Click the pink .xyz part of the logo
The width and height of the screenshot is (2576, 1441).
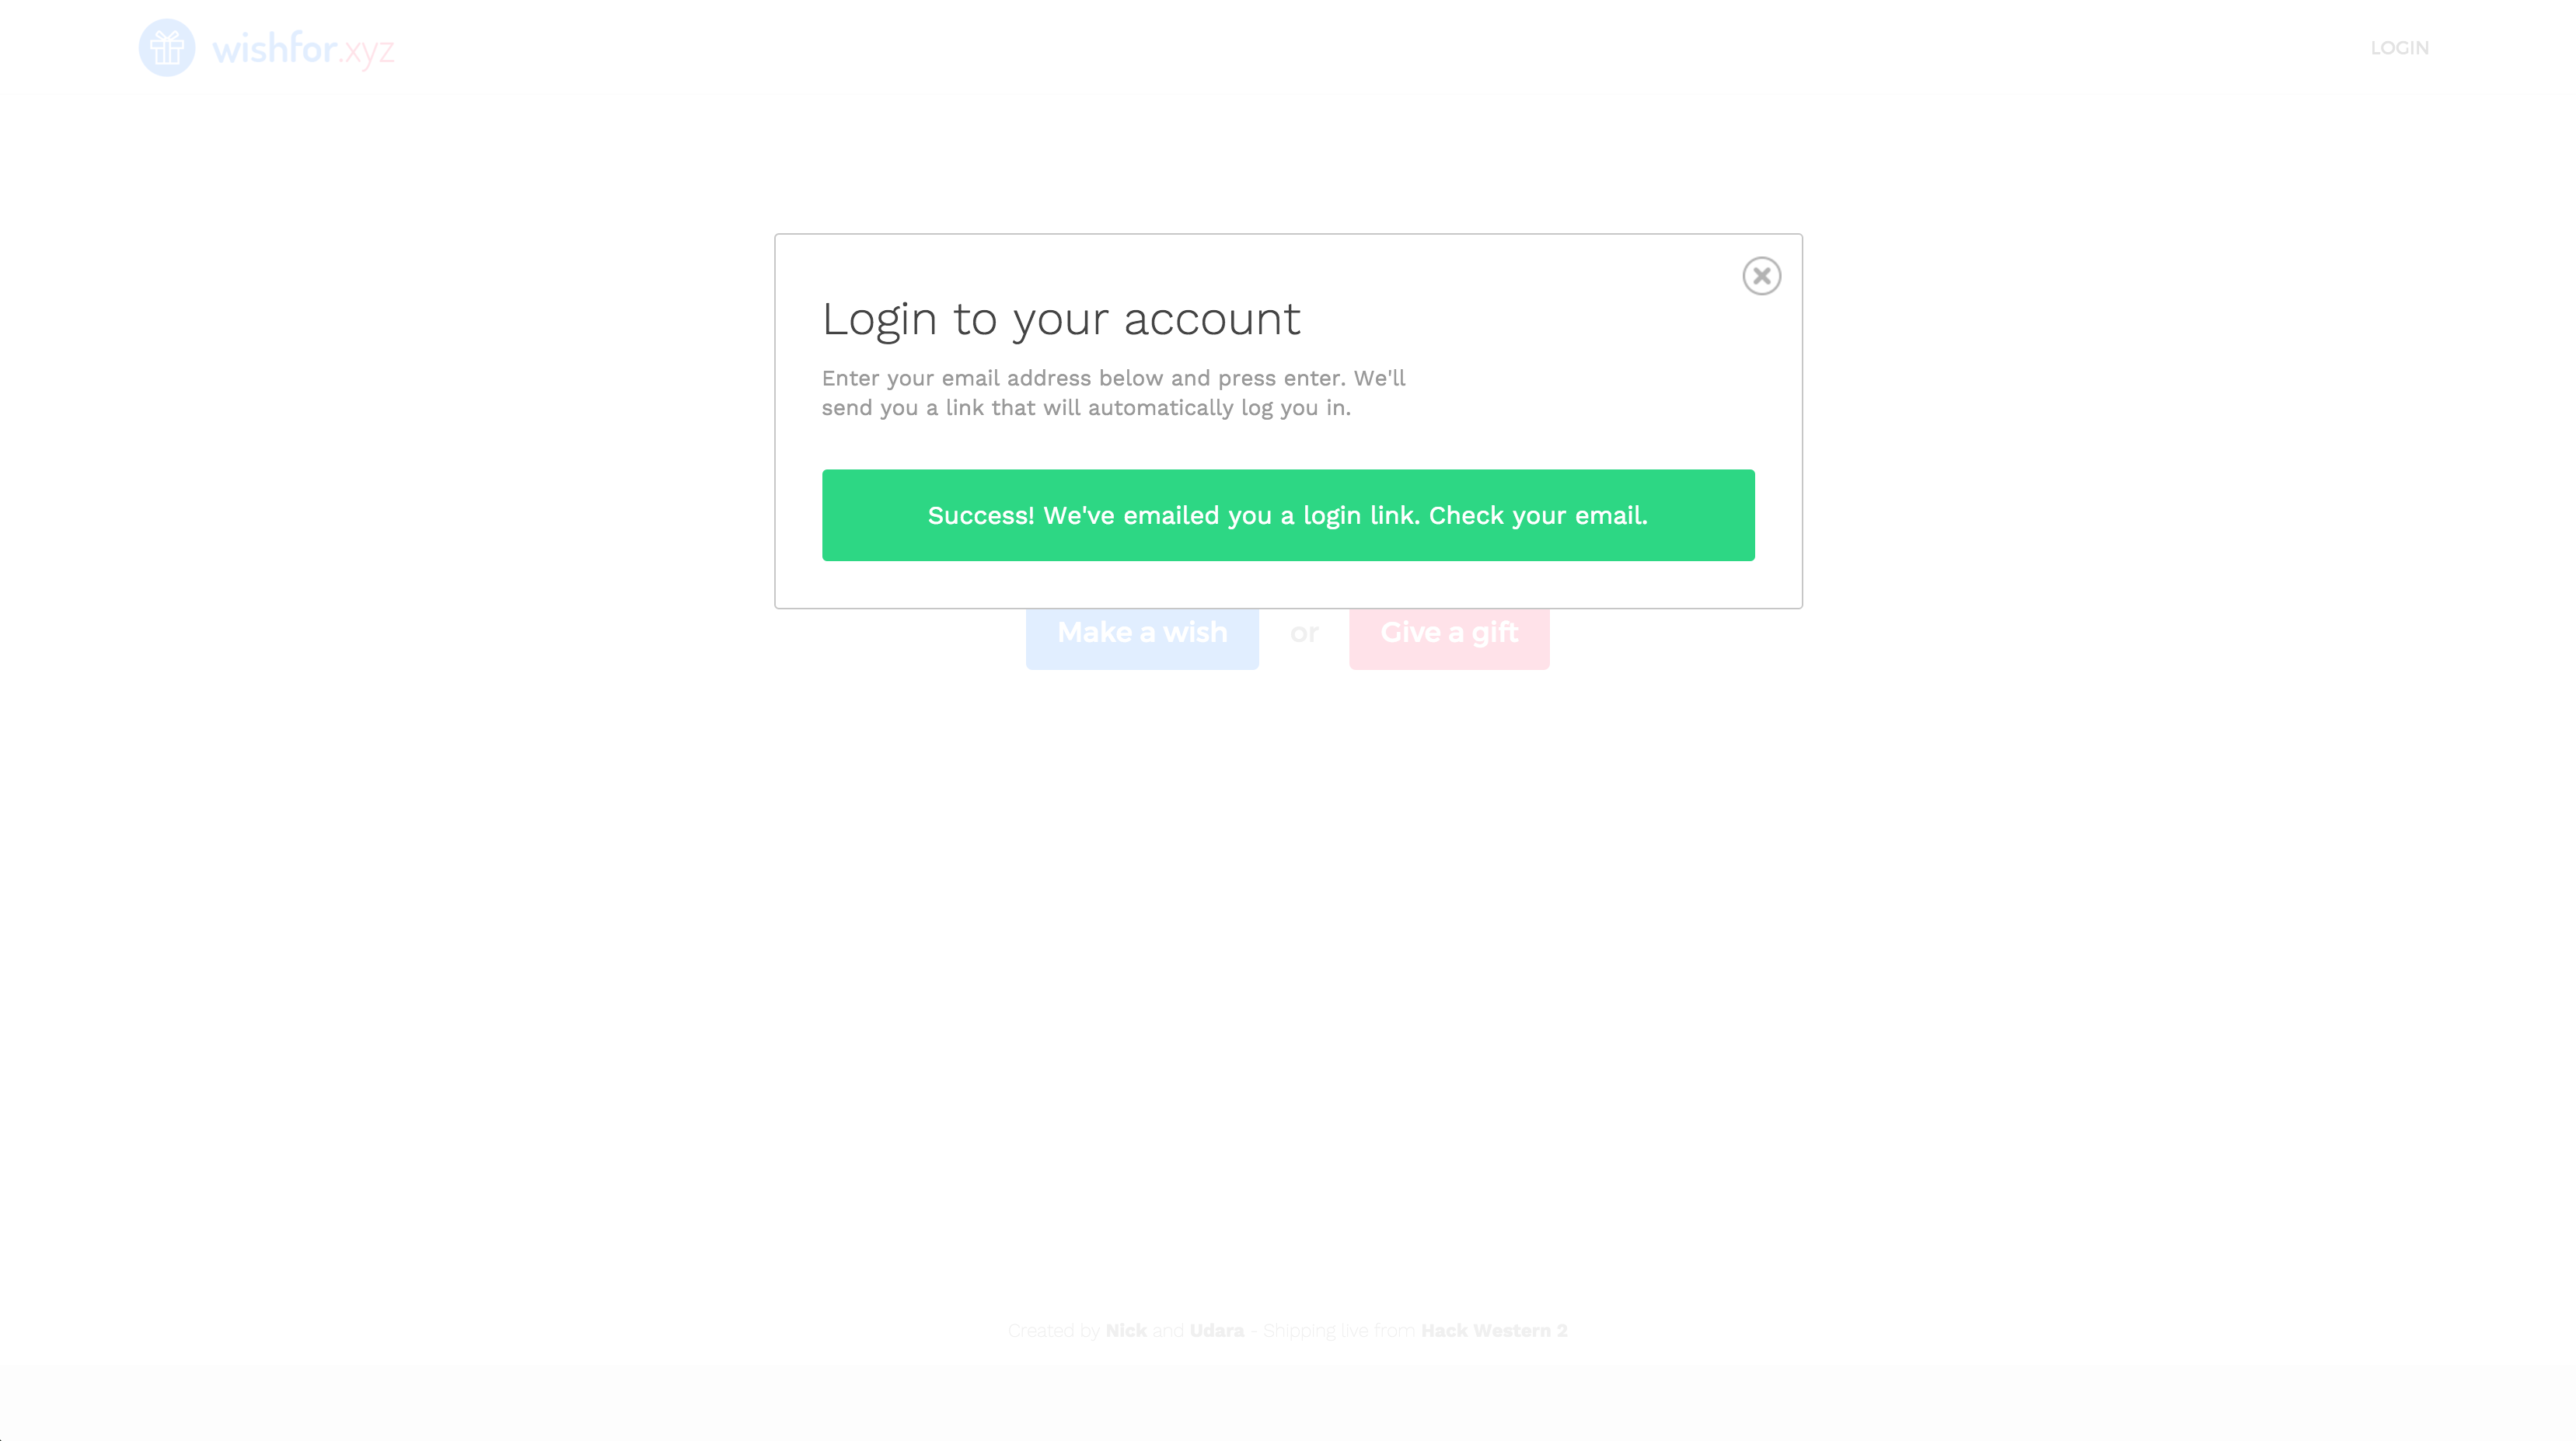[366, 50]
